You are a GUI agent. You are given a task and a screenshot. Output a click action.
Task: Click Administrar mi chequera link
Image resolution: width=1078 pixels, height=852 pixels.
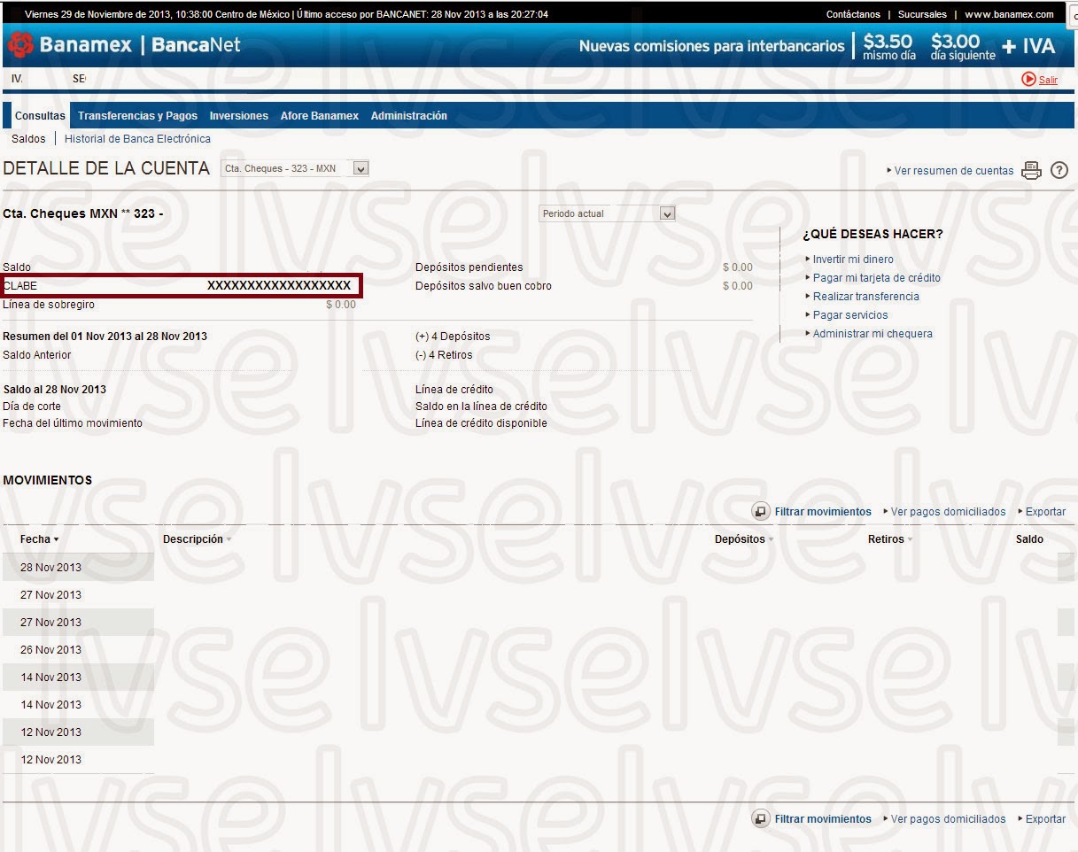(872, 334)
